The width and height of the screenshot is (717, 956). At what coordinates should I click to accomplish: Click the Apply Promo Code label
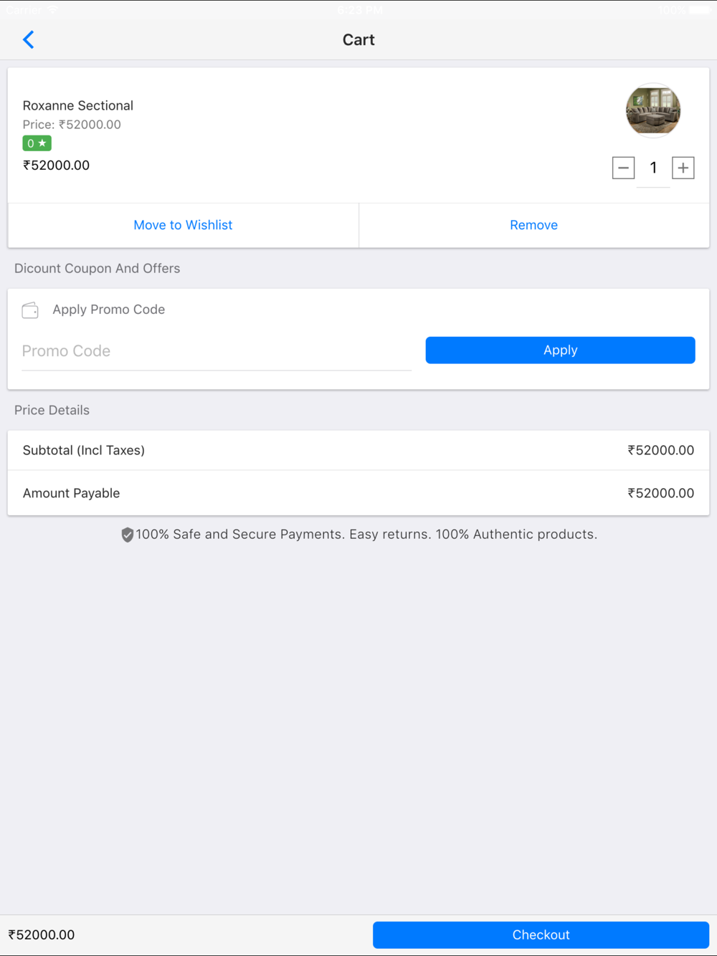[x=109, y=310]
